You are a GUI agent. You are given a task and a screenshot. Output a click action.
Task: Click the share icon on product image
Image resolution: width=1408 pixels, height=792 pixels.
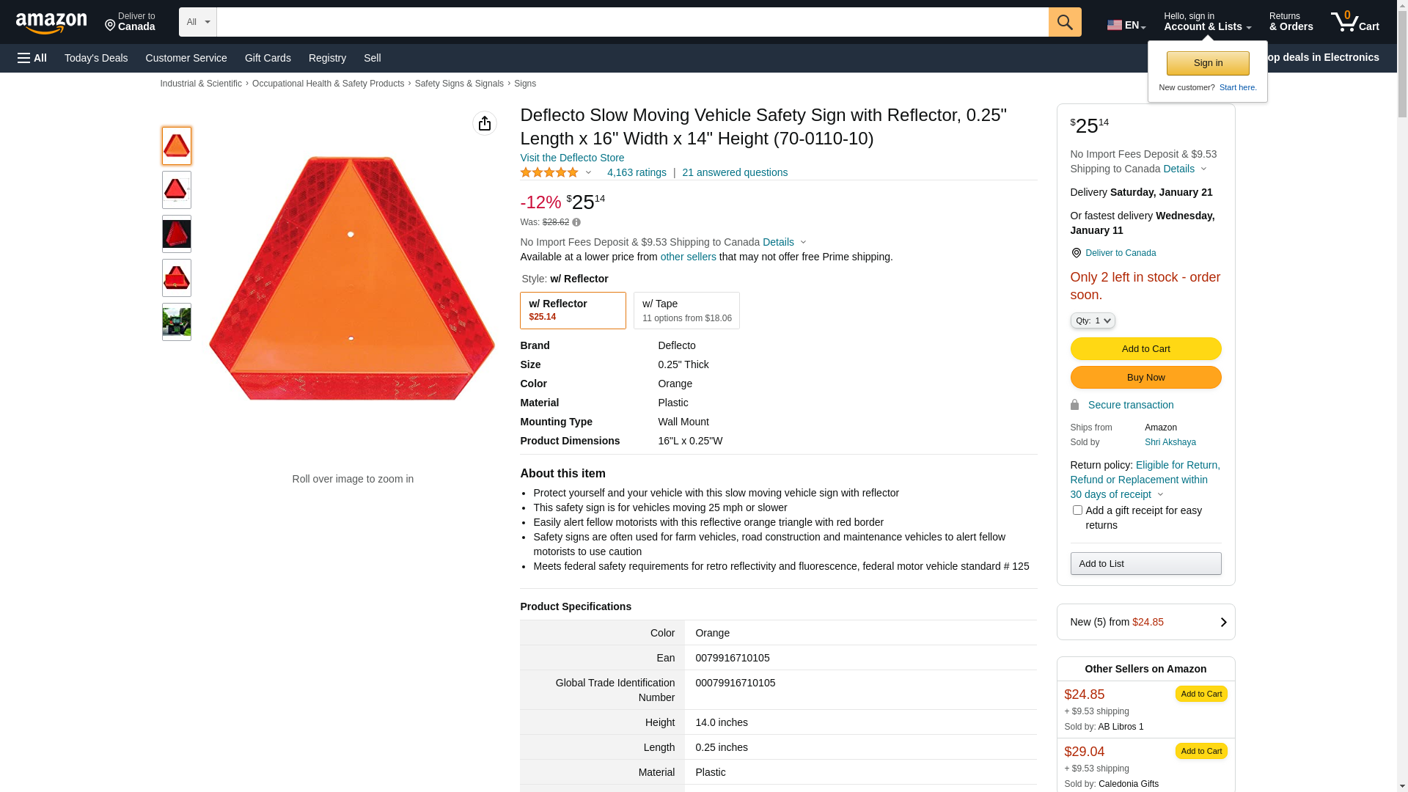coord(484,123)
